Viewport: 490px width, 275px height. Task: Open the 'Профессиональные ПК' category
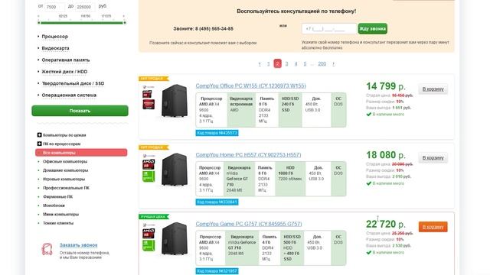click(x=66, y=188)
